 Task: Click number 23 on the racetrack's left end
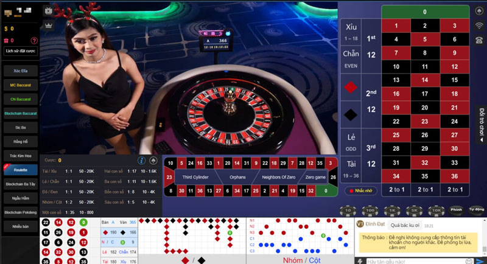tap(169, 177)
